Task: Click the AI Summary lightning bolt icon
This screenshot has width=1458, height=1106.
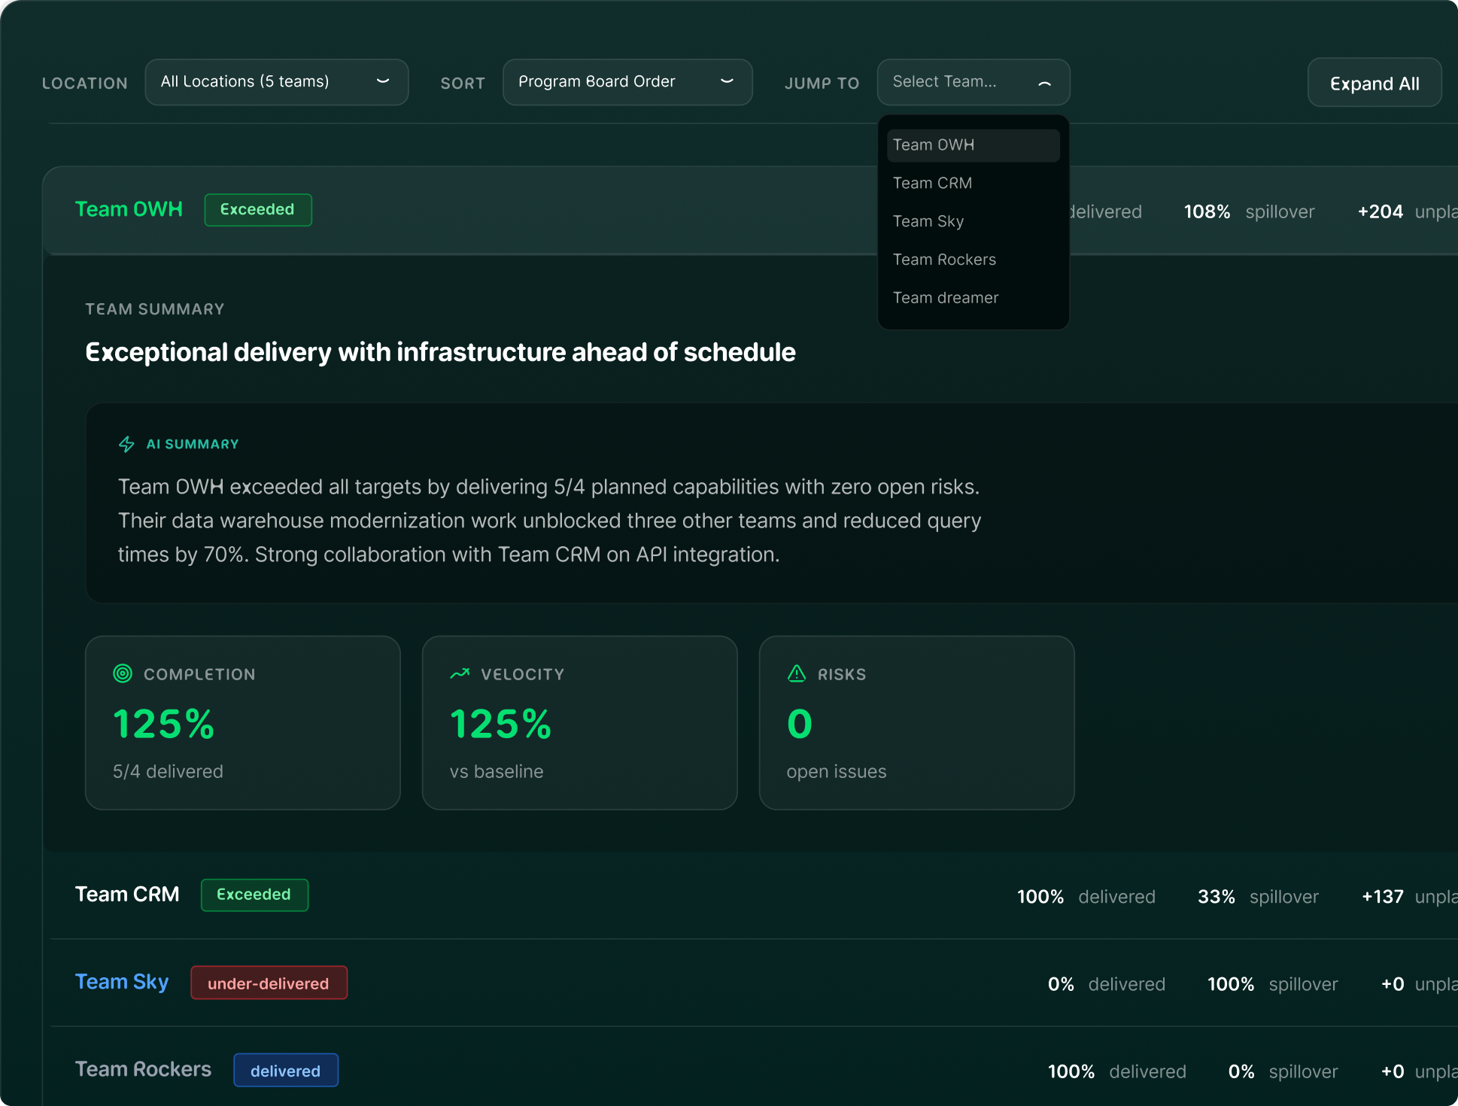Action: pyautogui.click(x=126, y=445)
